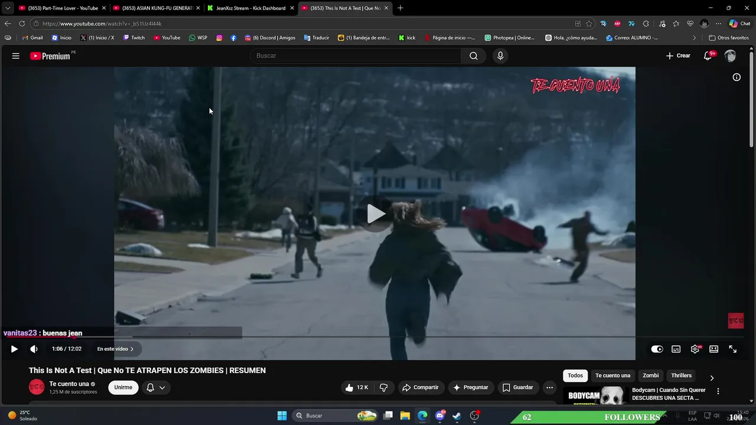Start voice search with the microphone
756x425 pixels.
[x=500, y=55]
